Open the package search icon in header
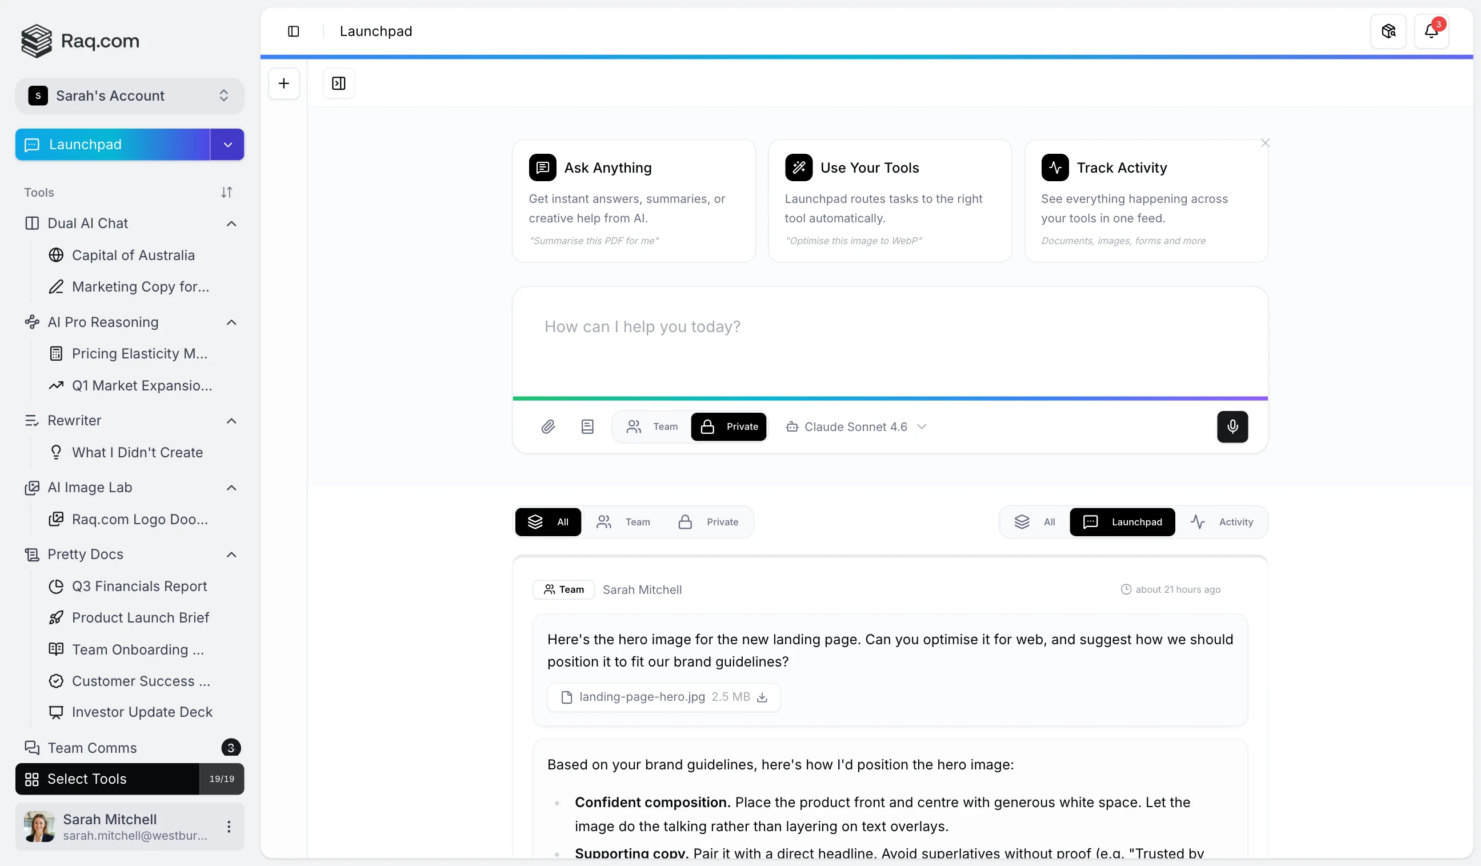Screen dimensions: 1481x866 pos(1387,31)
